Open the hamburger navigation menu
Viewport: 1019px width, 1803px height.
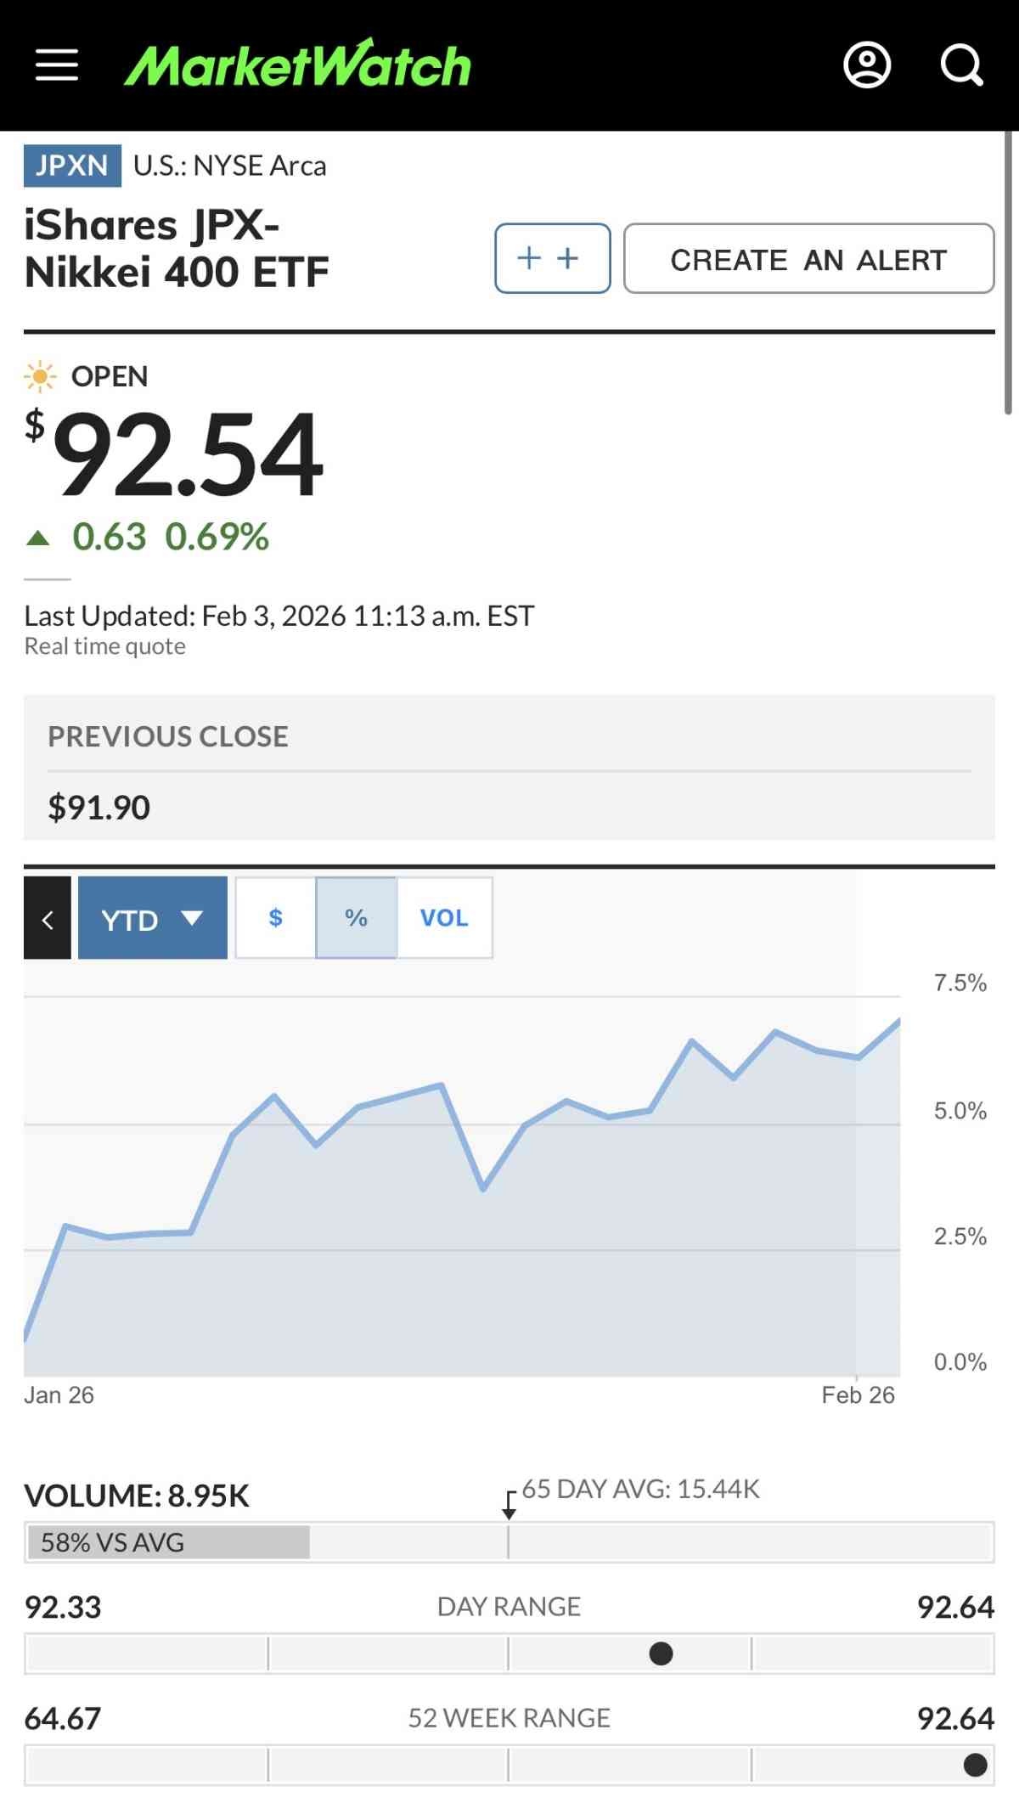click(57, 65)
